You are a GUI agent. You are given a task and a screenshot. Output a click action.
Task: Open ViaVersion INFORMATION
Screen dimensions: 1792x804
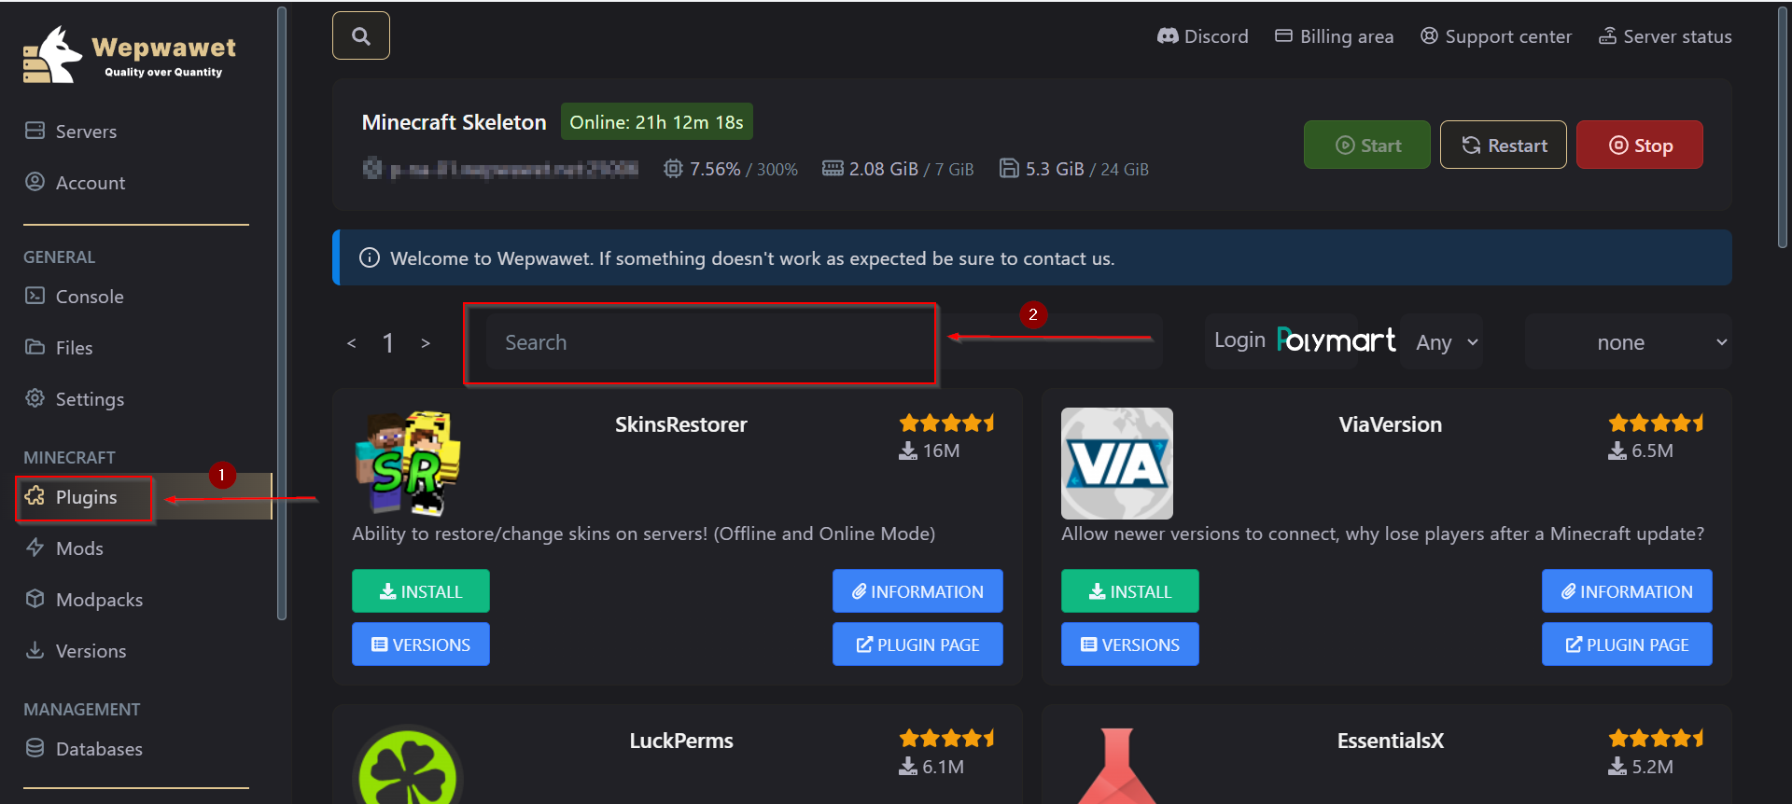click(x=1627, y=591)
